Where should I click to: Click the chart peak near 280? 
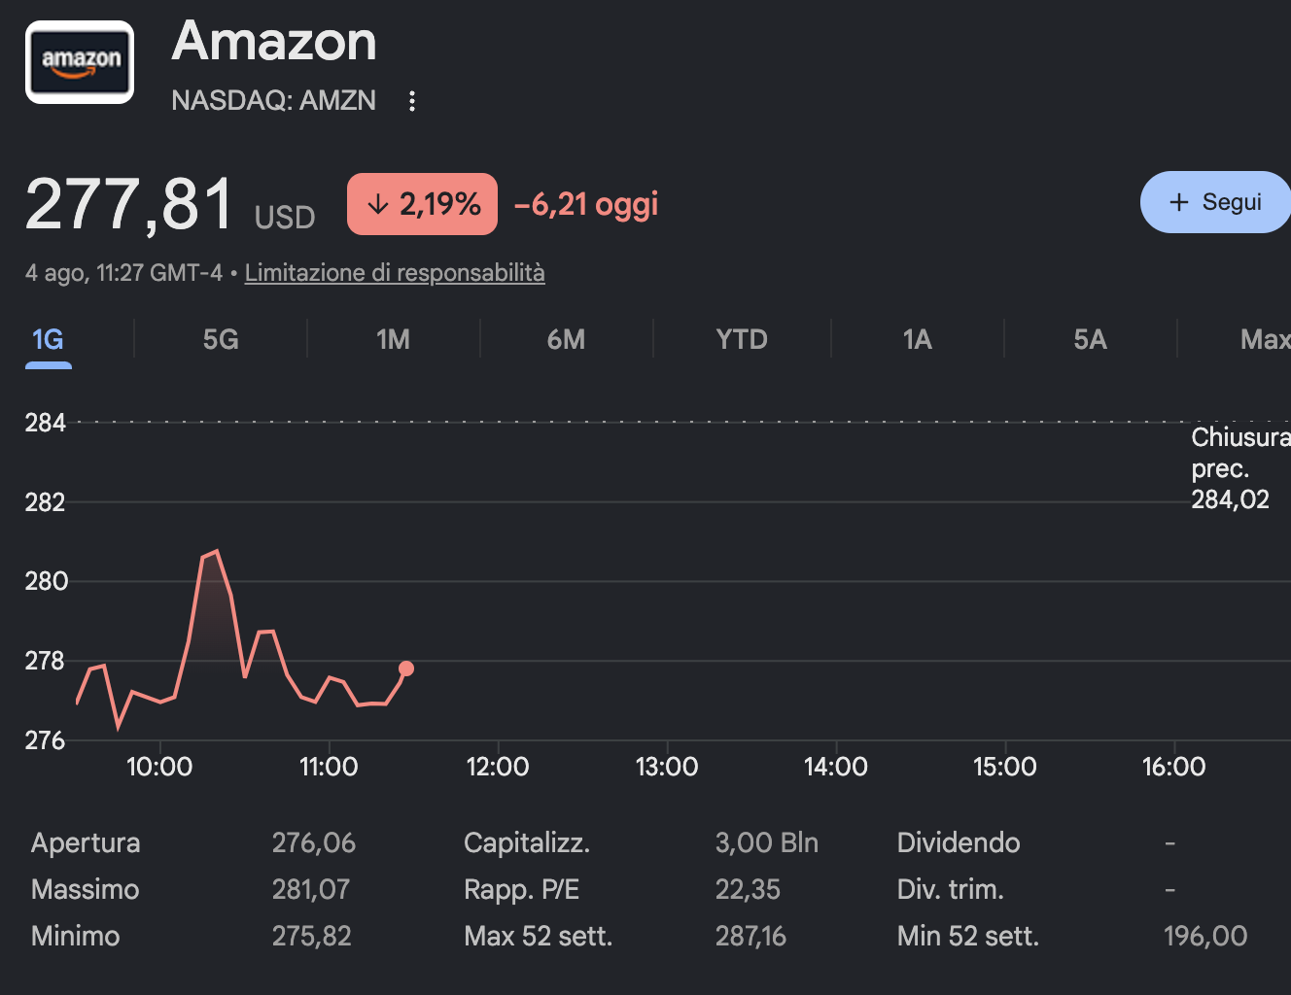pos(216,552)
